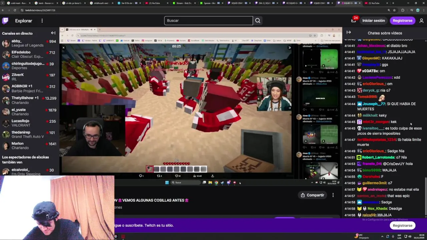The width and height of the screenshot is (427, 240).
Task: Click the taskbar volume icon
Action: [410, 236]
